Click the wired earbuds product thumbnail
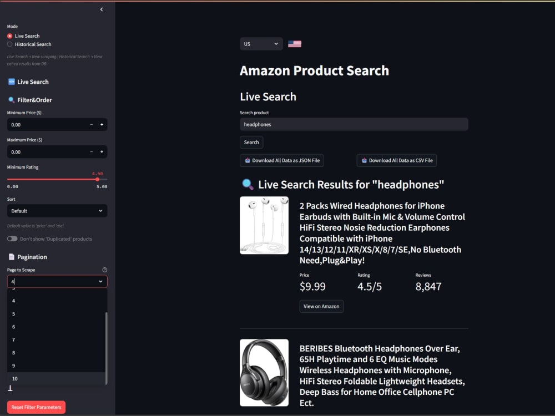The width and height of the screenshot is (555, 416). coord(264,225)
